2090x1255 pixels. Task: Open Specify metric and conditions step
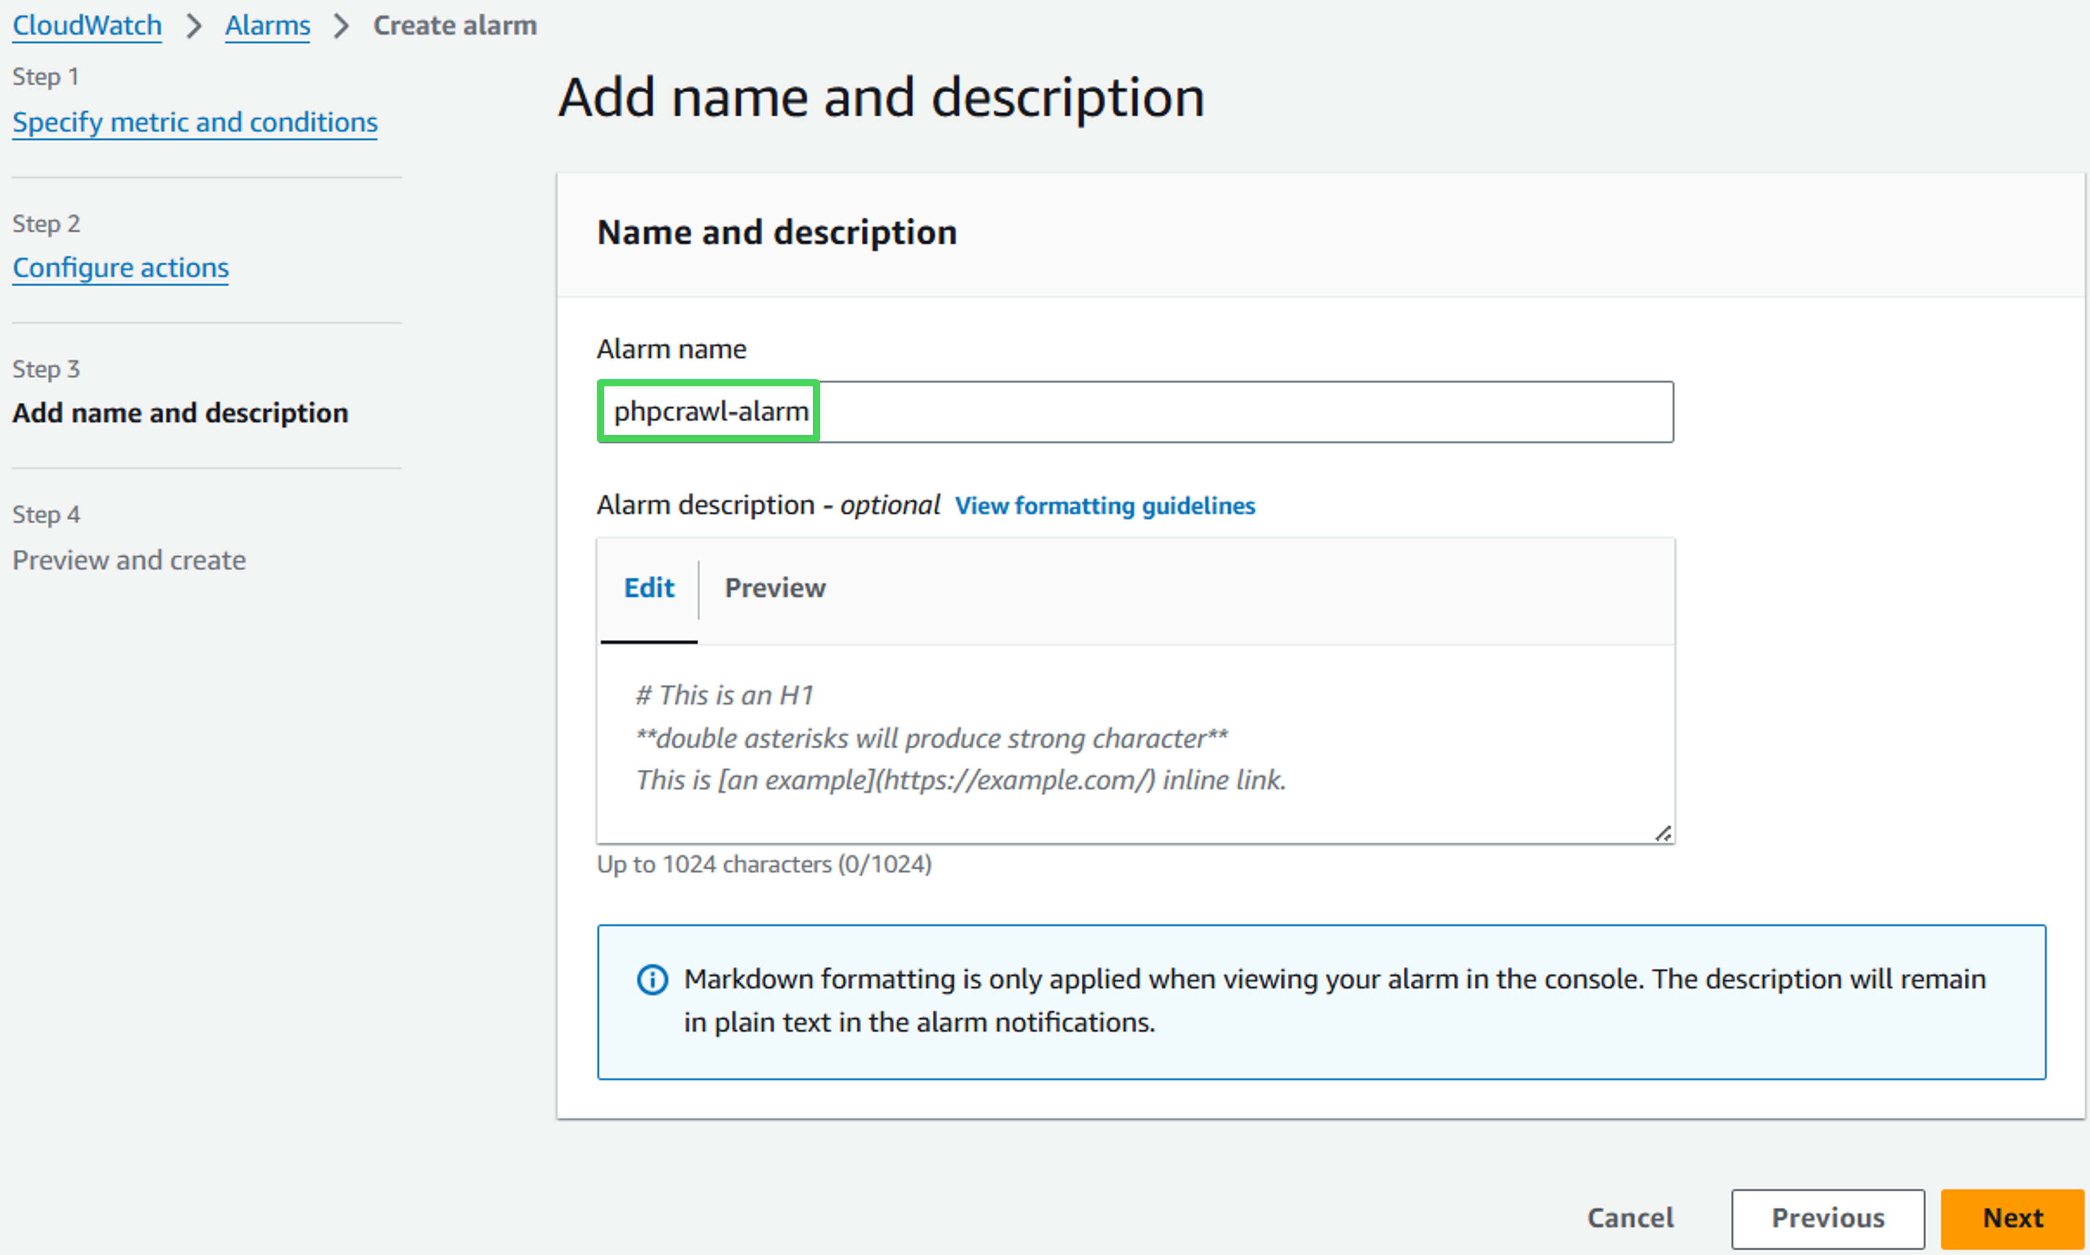(195, 123)
